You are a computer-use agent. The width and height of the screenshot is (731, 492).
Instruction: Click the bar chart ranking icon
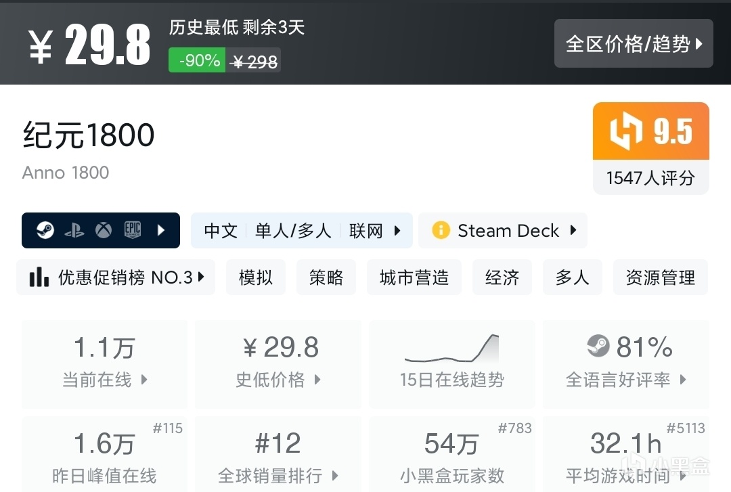pyautogui.click(x=39, y=277)
